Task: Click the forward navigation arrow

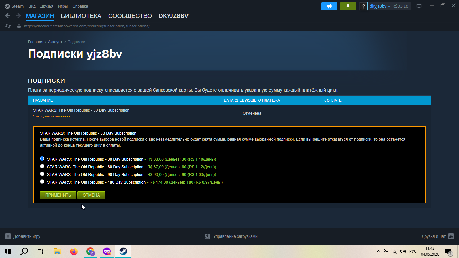Action: point(18,16)
